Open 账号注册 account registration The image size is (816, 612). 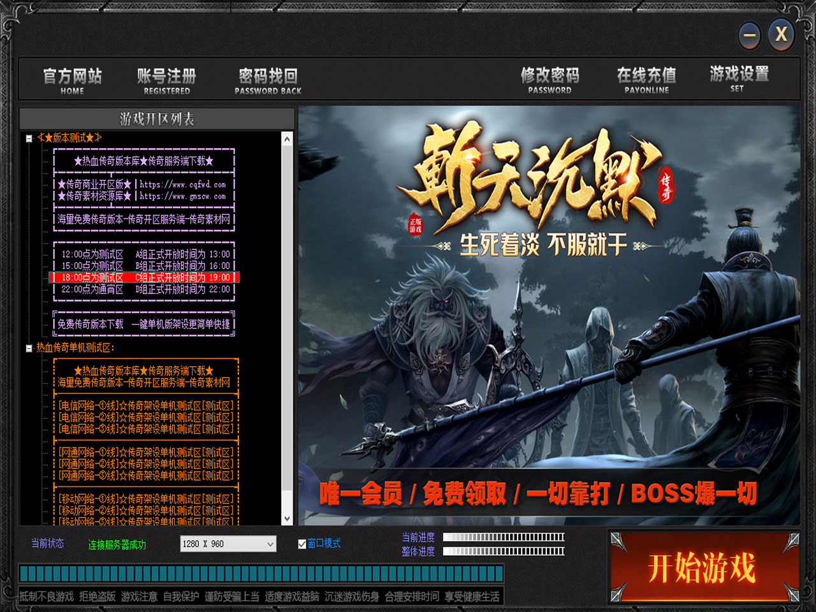166,80
